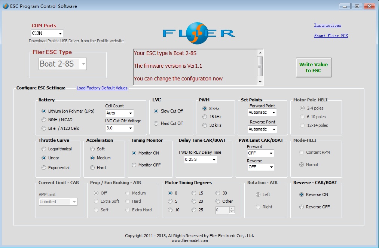379x248 pixels.
Task: Select LiFe / A123 Cells battery type
Action: (x=60, y=128)
